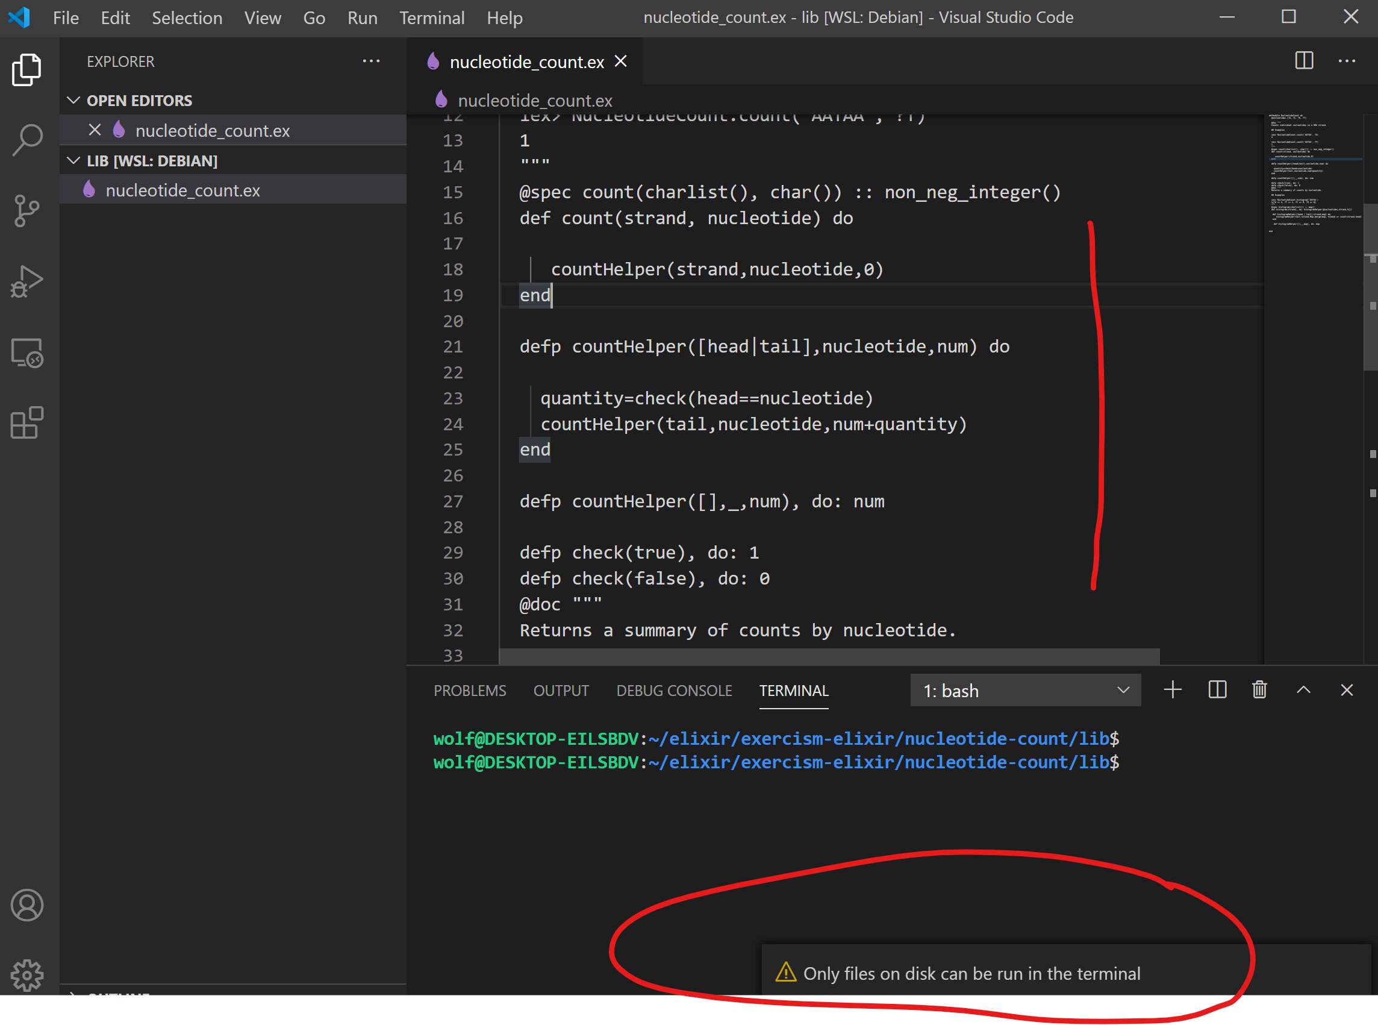Close the nucleotide_count.ex editor tab

621,61
